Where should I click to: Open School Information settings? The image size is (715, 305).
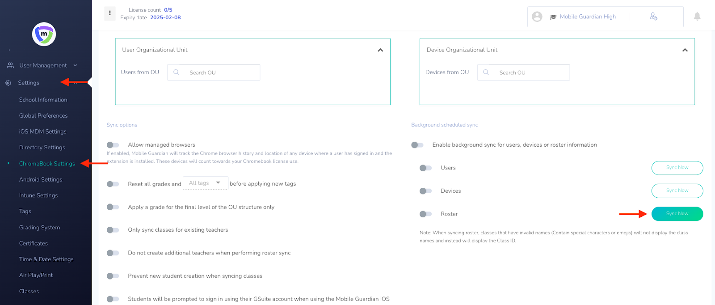point(43,100)
